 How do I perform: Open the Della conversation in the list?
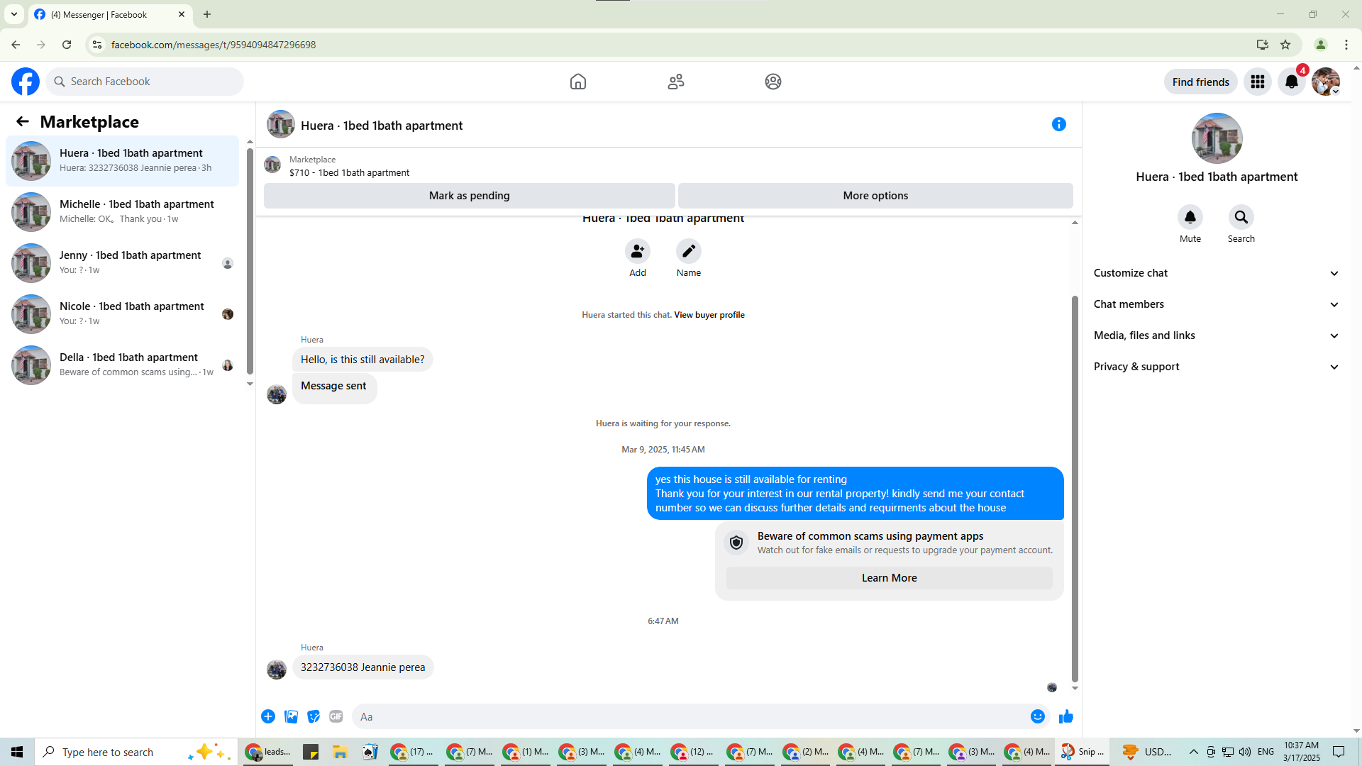(123, 365)
